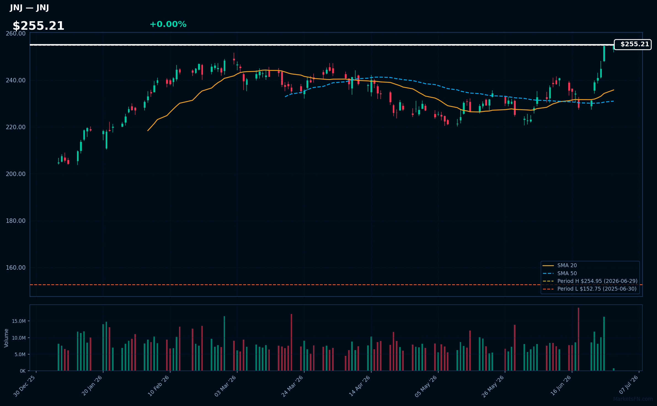Click the 26 May '26 date label
Screen dimensions: 657x406
[x=493, y=386]
